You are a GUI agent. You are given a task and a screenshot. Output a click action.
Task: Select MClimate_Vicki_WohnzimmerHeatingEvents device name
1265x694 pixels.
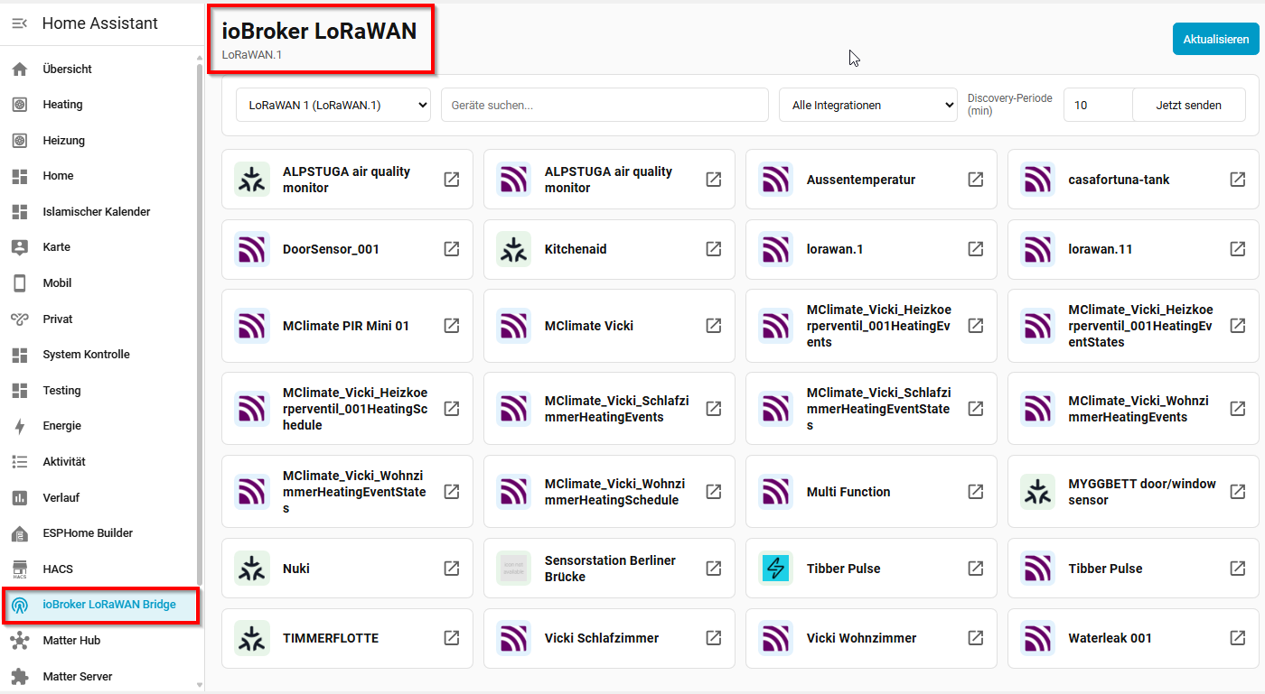click(x=1138, y=409)
